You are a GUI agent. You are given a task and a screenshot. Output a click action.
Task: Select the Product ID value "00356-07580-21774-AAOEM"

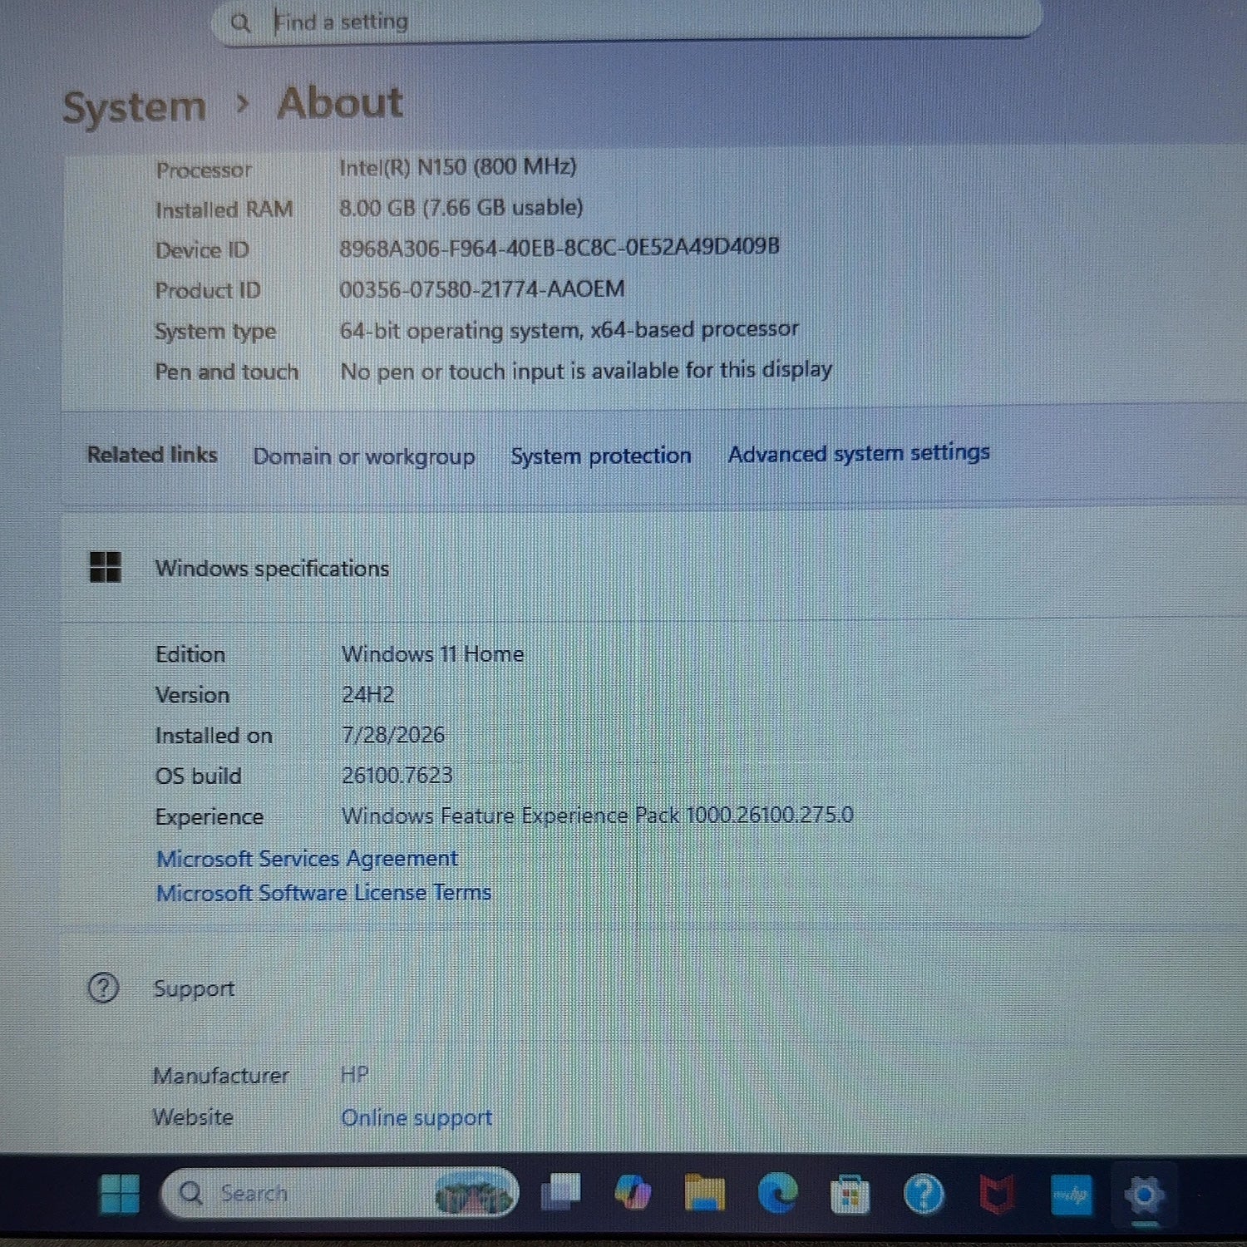(482, 289)
